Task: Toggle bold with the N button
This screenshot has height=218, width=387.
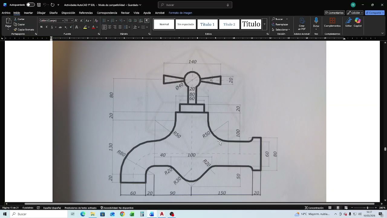Action: (x=41, y=27)
